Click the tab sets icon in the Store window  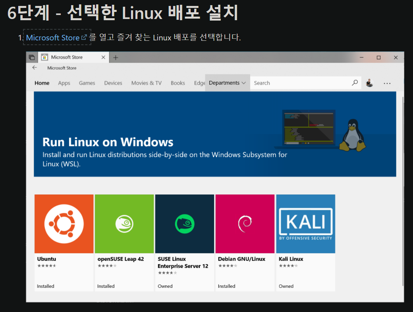click(32, 57)
